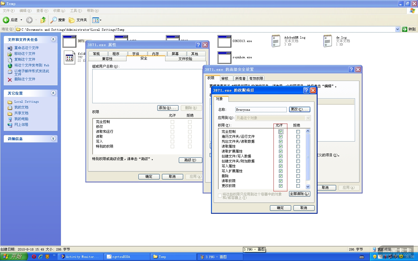Click 添加(D)... button in 属性 dialog
418x261 pixels.
click(168, 108)
